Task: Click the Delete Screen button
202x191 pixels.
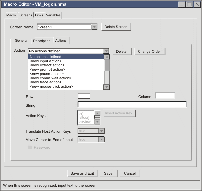Action: [116, 27]
